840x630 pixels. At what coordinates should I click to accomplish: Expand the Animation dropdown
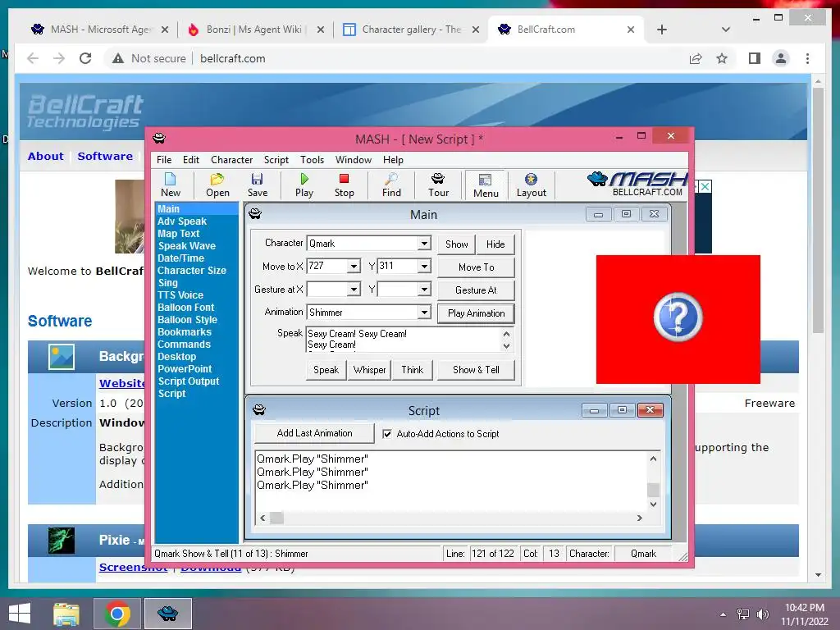(x=424, y=313)
